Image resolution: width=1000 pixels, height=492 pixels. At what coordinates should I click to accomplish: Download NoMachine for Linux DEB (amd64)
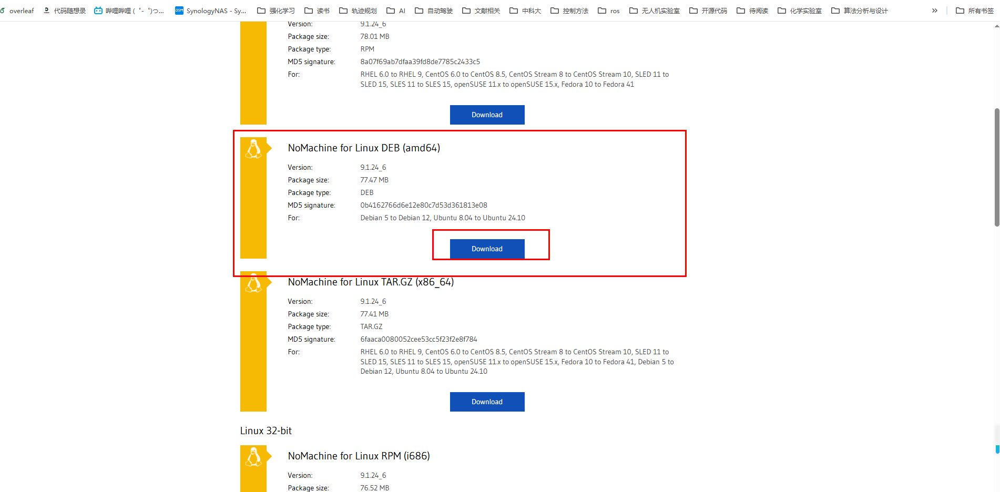click(x=487, y=249)
